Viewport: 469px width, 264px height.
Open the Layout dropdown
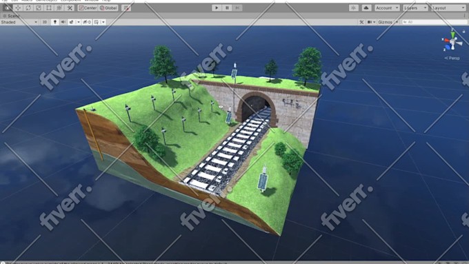(448, 8)
